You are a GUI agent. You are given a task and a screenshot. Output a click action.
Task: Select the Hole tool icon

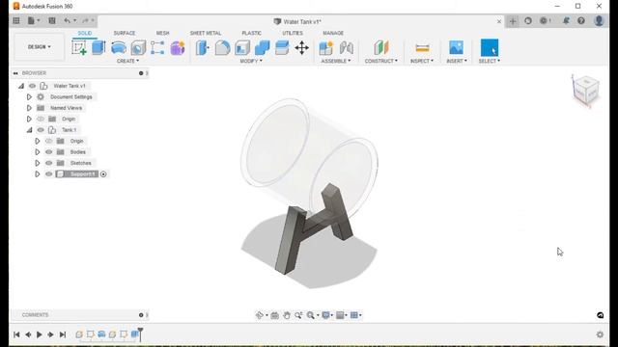[138, 47]
